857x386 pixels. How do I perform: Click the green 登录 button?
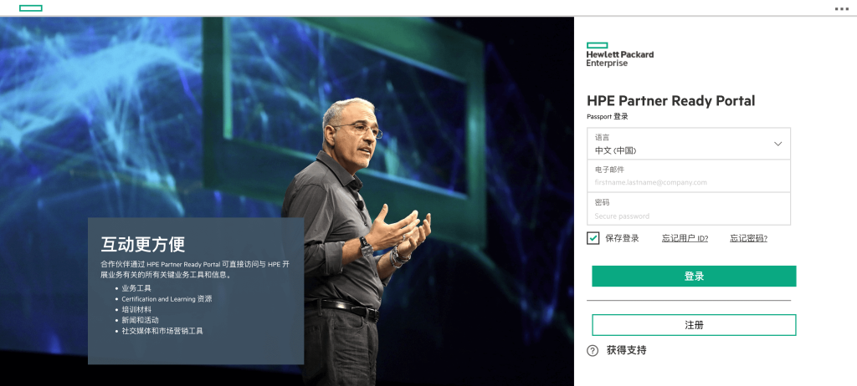(694, 277)
